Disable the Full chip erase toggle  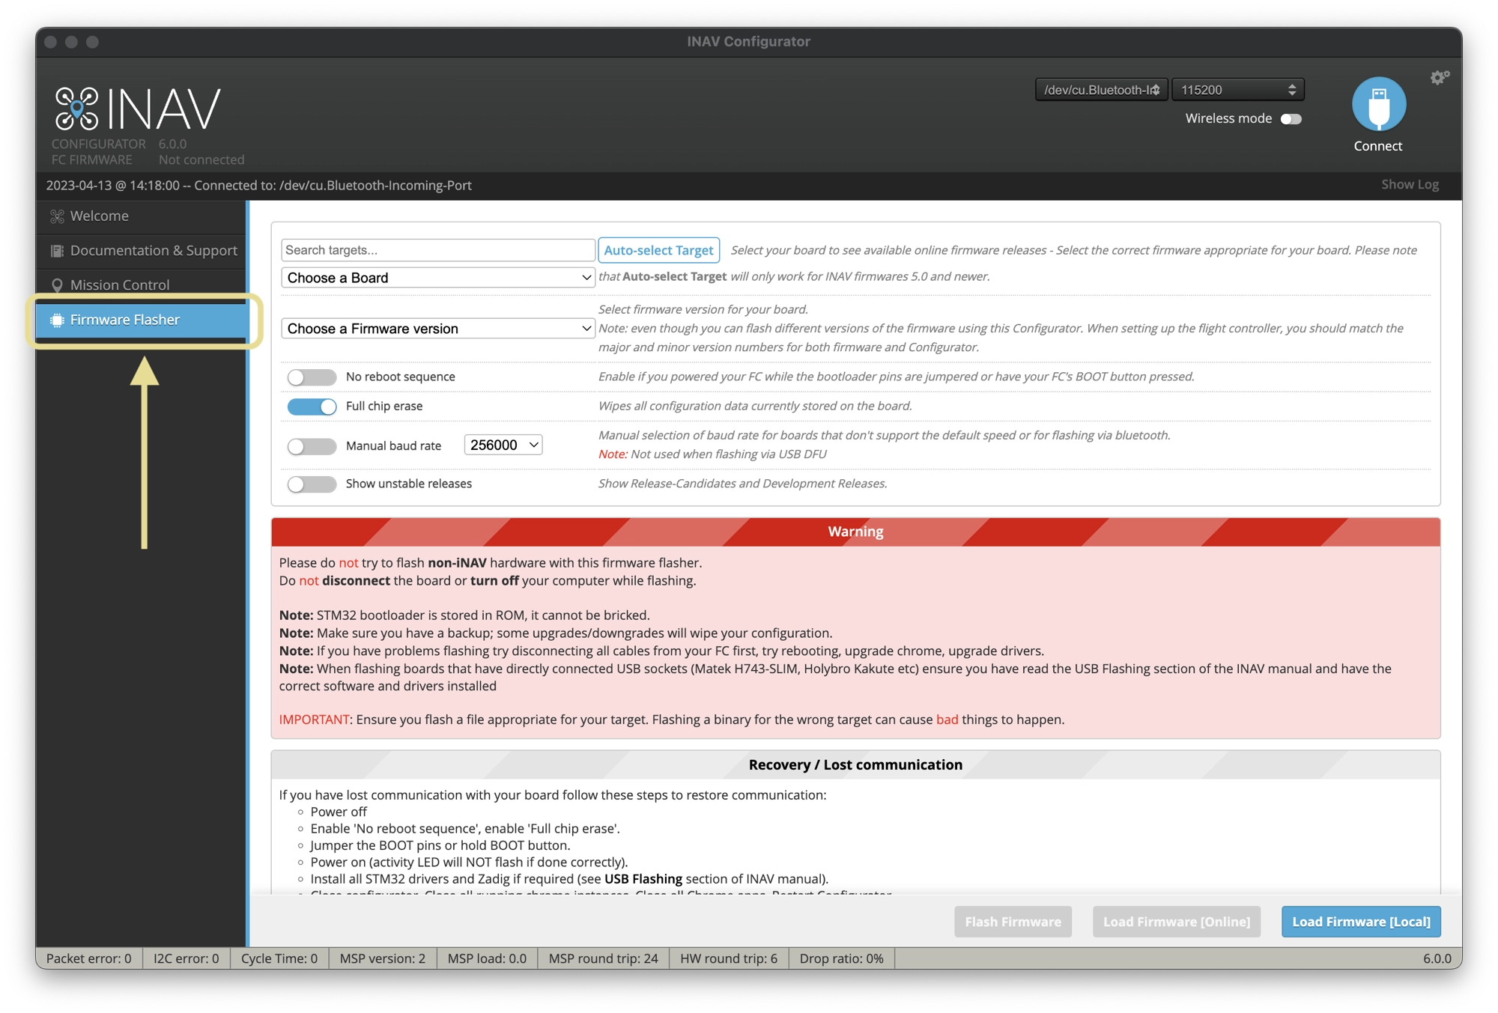pos(311,406)
